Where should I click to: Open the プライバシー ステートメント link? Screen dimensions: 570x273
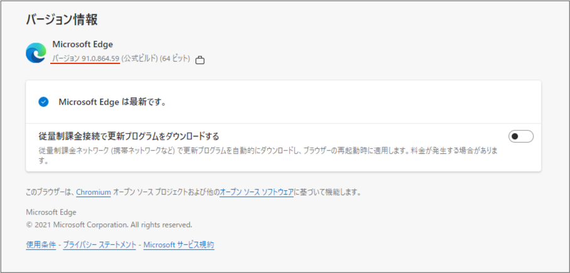99,245
